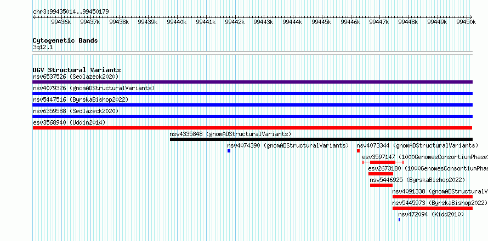Click nsv472094 (Kidd2010) label
The width and height of the screenshot is (488, 241).
coord(431,214)
